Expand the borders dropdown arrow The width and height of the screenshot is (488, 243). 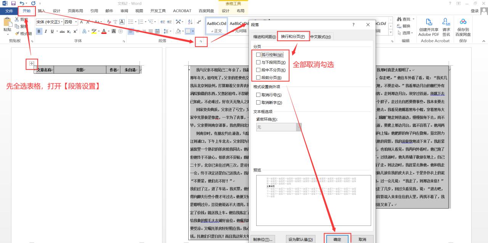(193, 31)
